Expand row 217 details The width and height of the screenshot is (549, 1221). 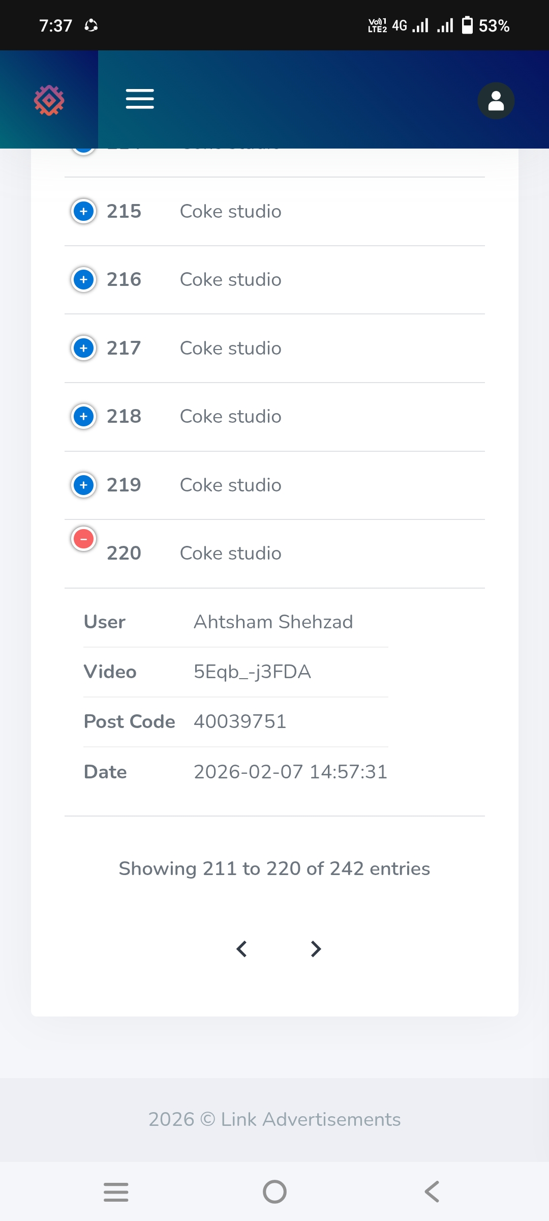pyautogui.click(x=84, y=348)
